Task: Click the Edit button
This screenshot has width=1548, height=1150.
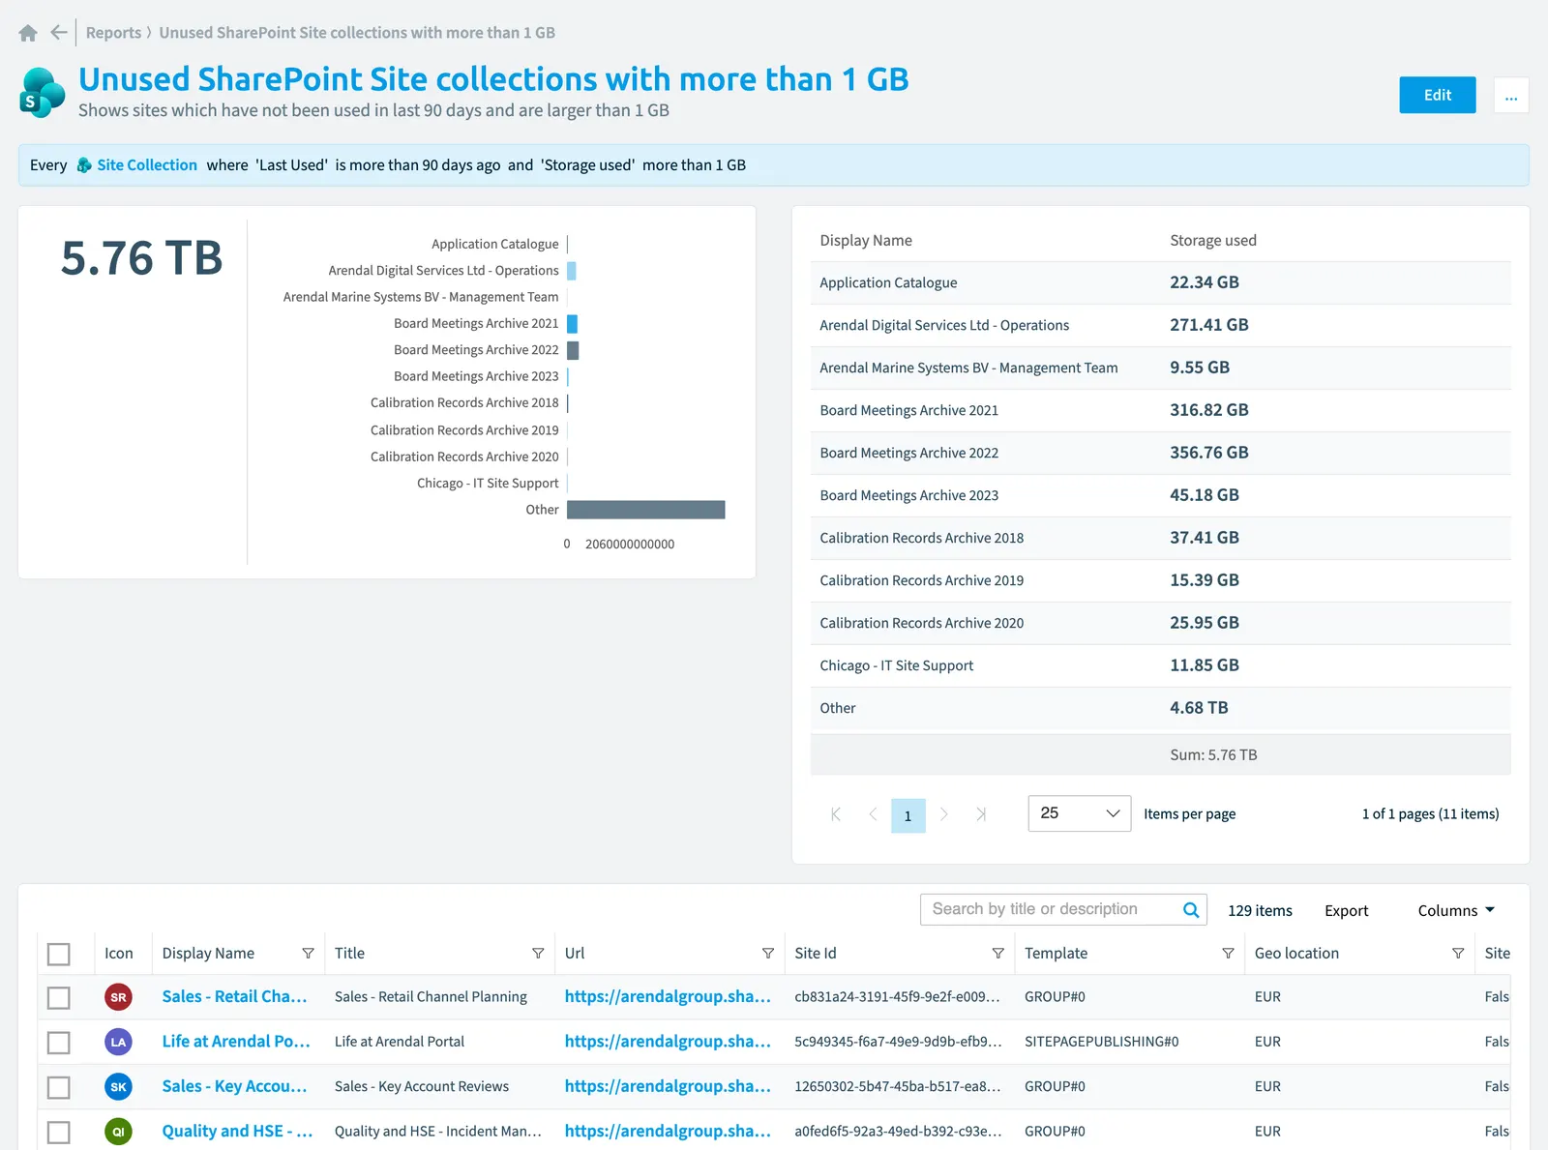Action: pyautogui.click(x=1438, y=95)
